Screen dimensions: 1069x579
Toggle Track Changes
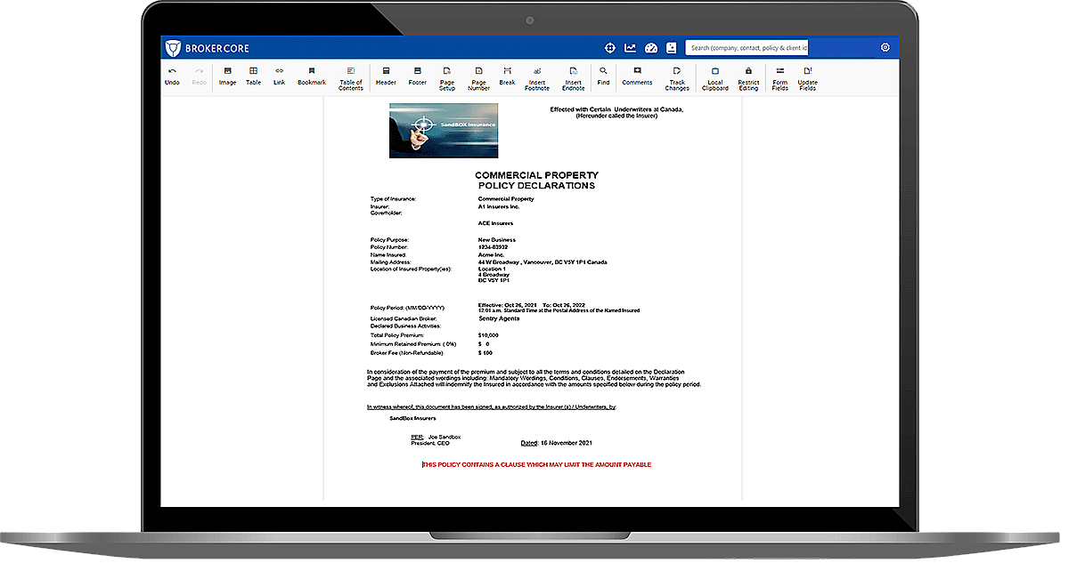click(677, 77)
